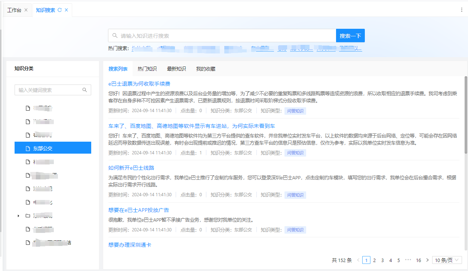Click the 问答知识 tag on the first result
This screenshot has height=271, width=468.
click(295, 111)
